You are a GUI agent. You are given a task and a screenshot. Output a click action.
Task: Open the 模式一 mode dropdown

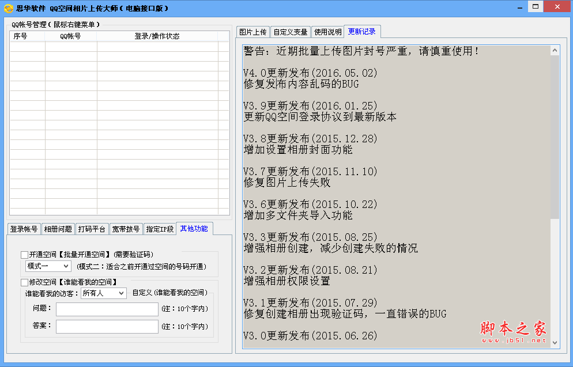point(48,266)
